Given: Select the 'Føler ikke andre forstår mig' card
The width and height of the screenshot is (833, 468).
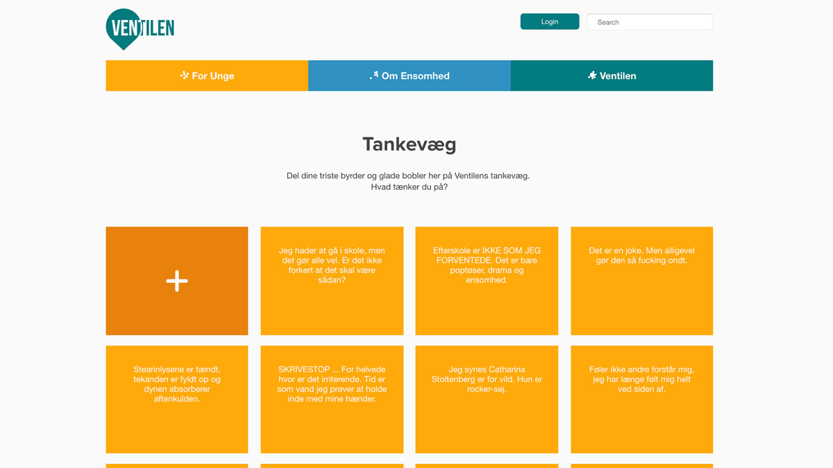Looking at the screenshot, I should pyautogui.click(x=641, y=399).
